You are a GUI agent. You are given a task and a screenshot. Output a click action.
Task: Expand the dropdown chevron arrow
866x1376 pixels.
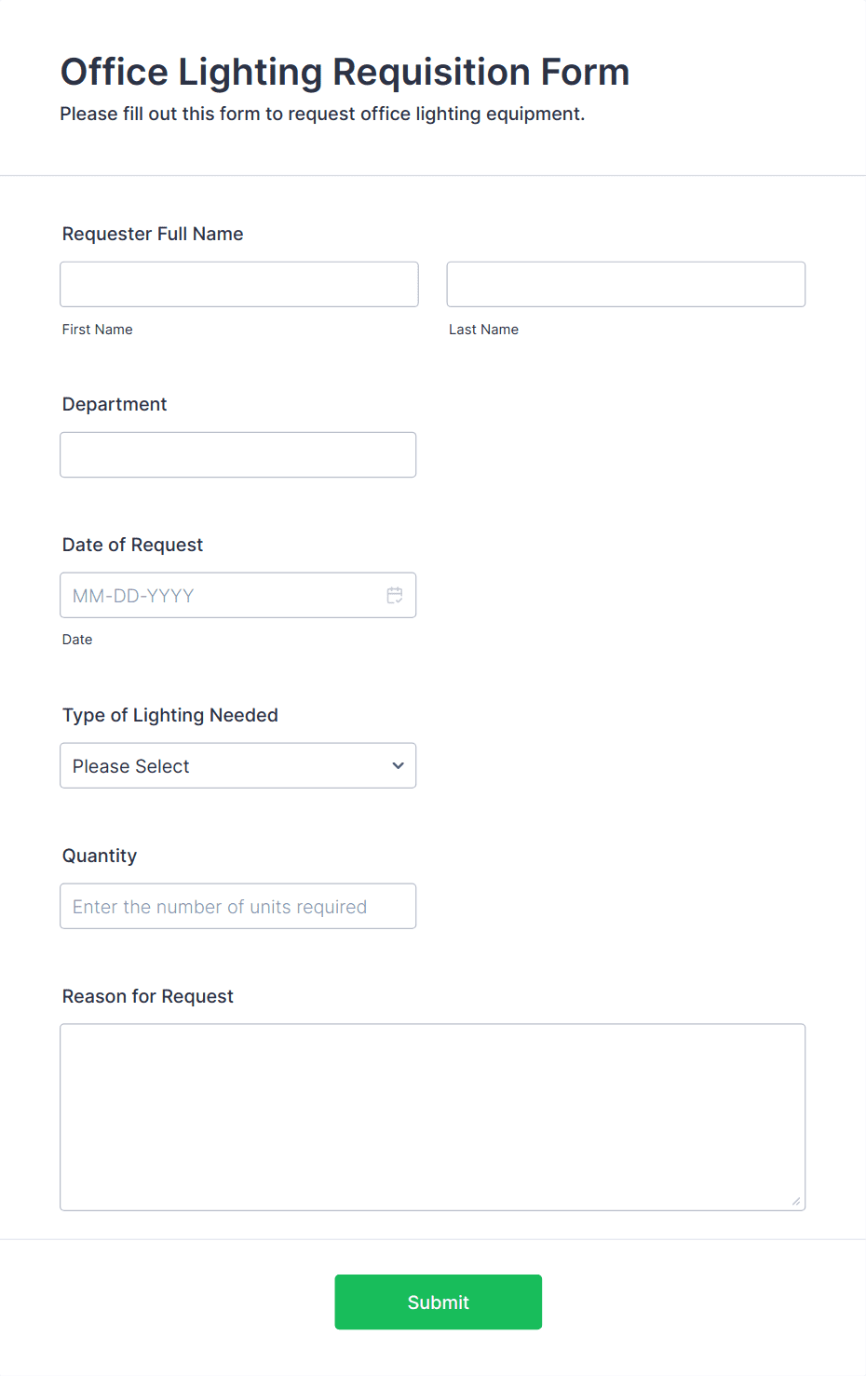399,765
